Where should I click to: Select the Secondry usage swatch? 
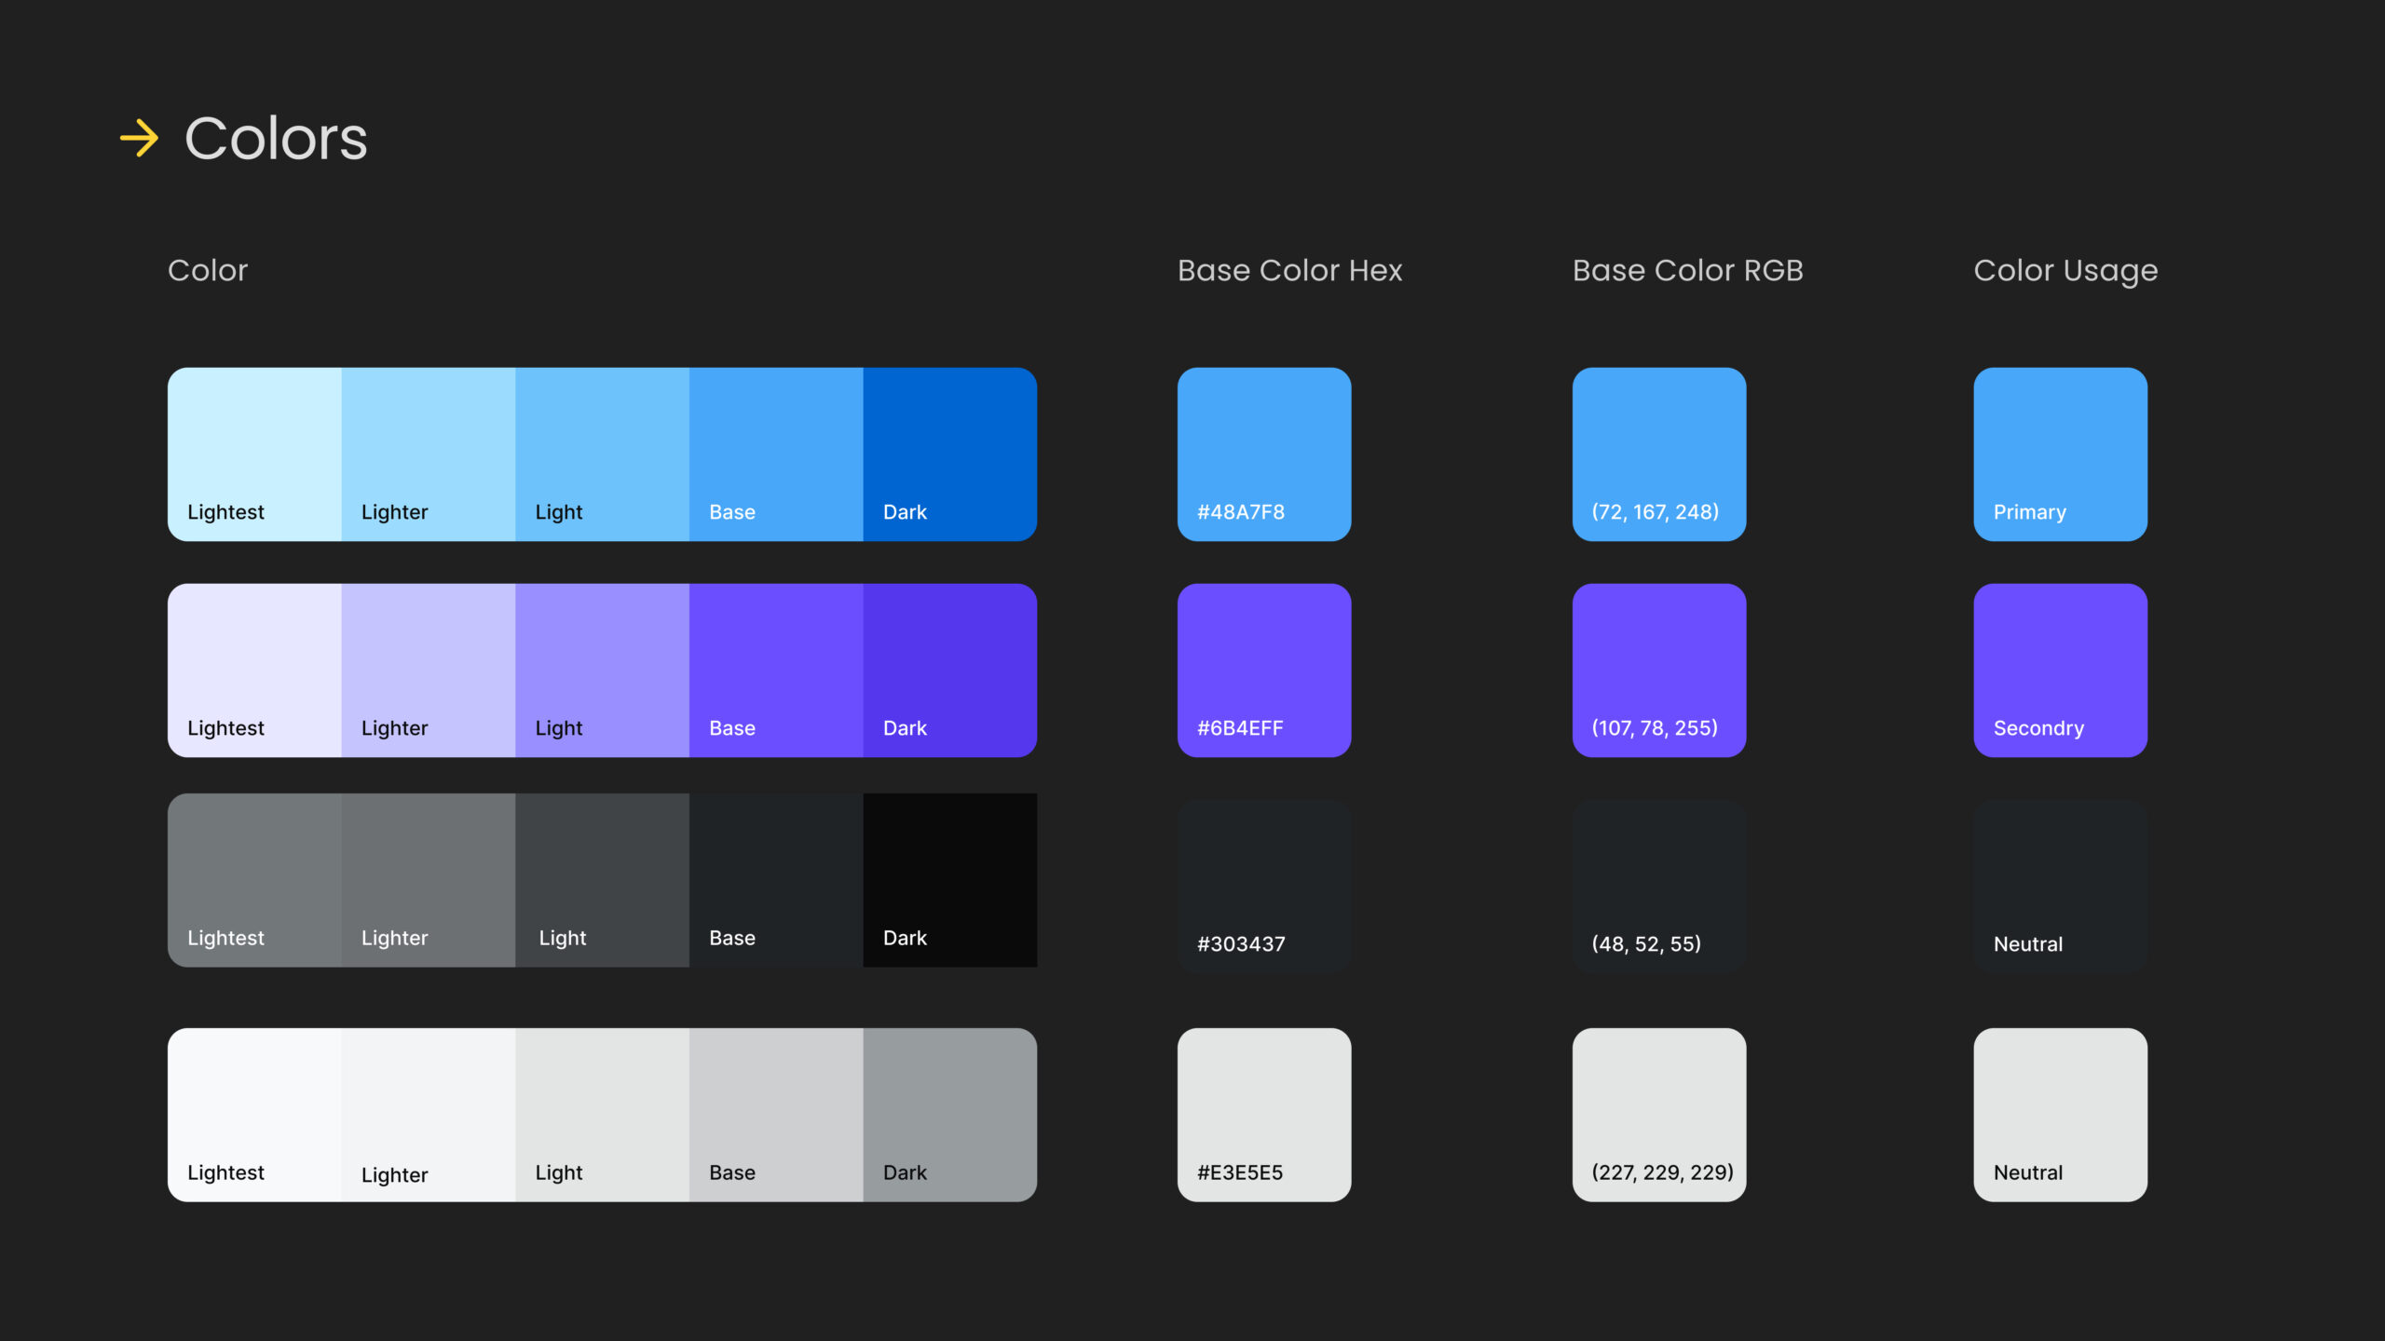coord(2061,670)
